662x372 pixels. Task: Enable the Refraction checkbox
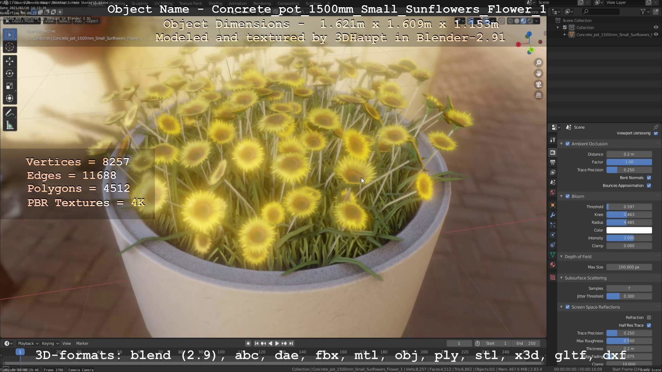pyautogui.click(x=649, y=317)
